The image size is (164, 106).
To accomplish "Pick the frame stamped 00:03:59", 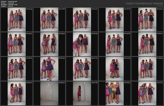I will pyautogui.click(x=49, y=44).
